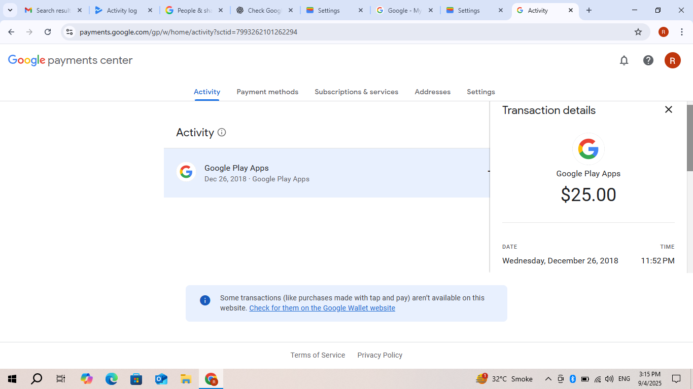
Task: Open the tab search dropdown arrow
Action: (x=10, y=10)
